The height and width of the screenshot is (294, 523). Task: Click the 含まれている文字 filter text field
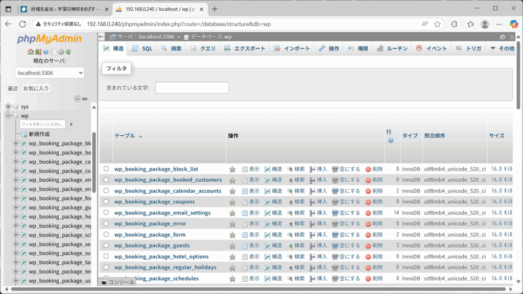pos(192,88)
